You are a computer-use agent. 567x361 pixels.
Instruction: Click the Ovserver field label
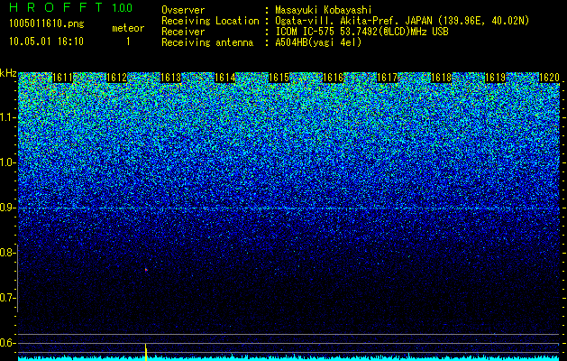[183, 10]
